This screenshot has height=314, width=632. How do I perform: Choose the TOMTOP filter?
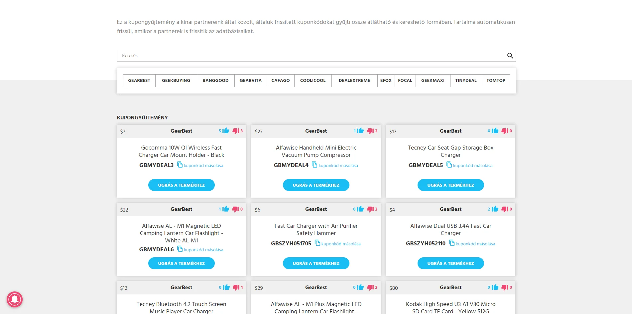496,81
